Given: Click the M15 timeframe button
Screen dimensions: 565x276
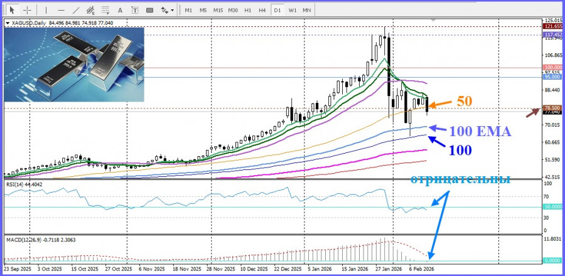Looking at the screenshot, I should [x=218, y=10].
